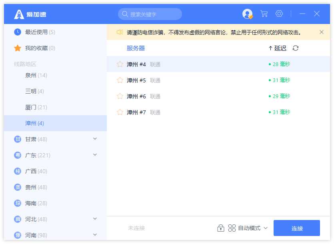Image resolution: width=334 pixels, height=244 pixels.
Task: Select server row 漳州 #6 联通
Action: (218, 96)
